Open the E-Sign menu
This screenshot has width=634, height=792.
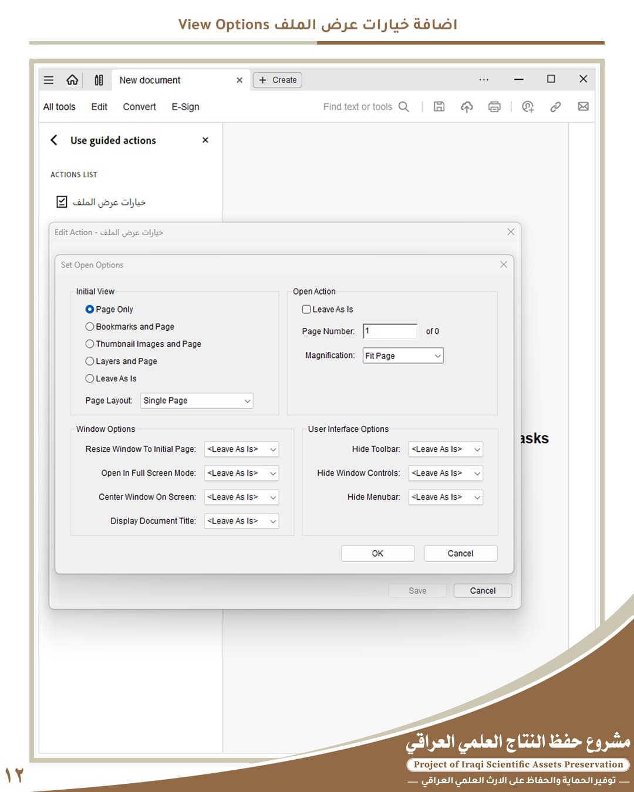[185, 107]
